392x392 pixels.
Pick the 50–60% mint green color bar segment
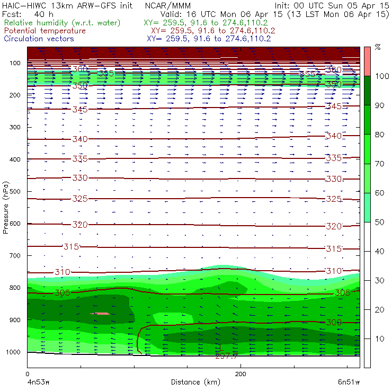tap(367, 208)
